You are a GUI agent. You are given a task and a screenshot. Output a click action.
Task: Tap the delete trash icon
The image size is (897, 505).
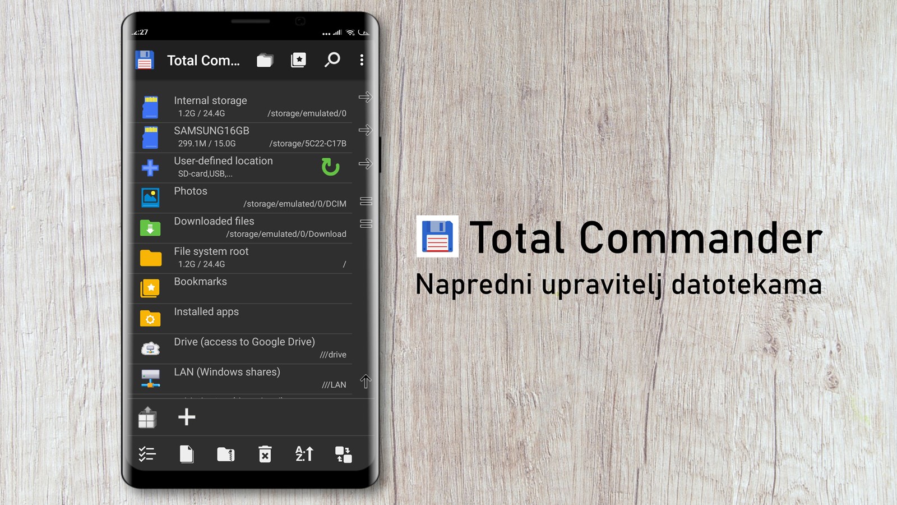pyautogui.click(x=265, y=454)
